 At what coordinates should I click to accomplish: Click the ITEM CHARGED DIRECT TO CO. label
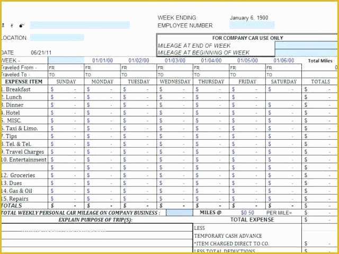tap(231, 243)
